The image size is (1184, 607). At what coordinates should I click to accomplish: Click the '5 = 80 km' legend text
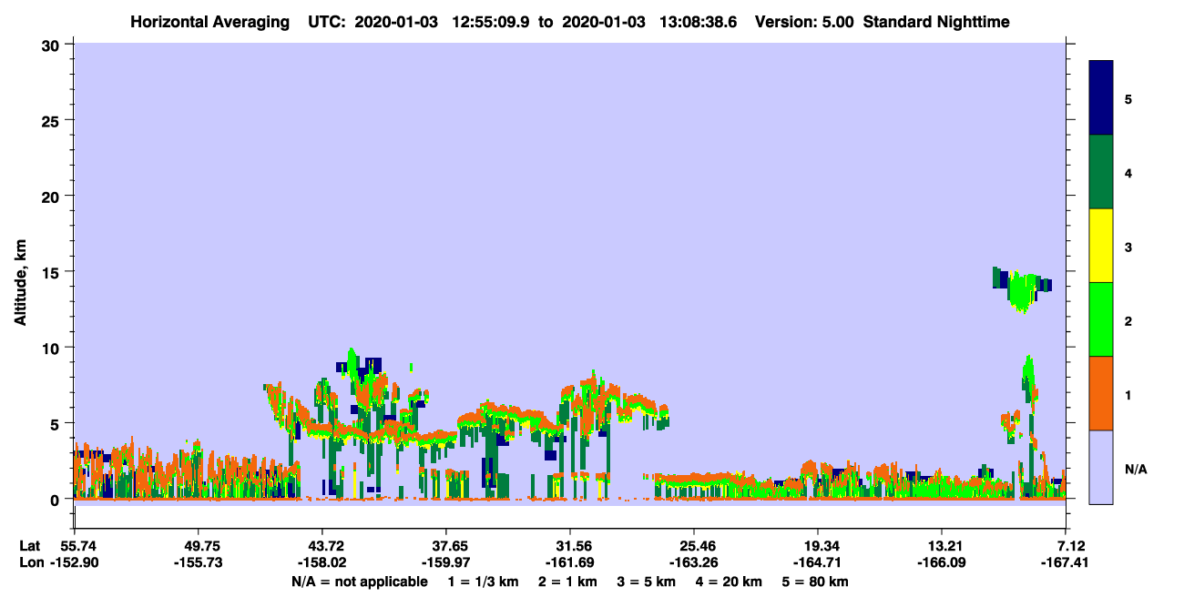tap(815, 582)
